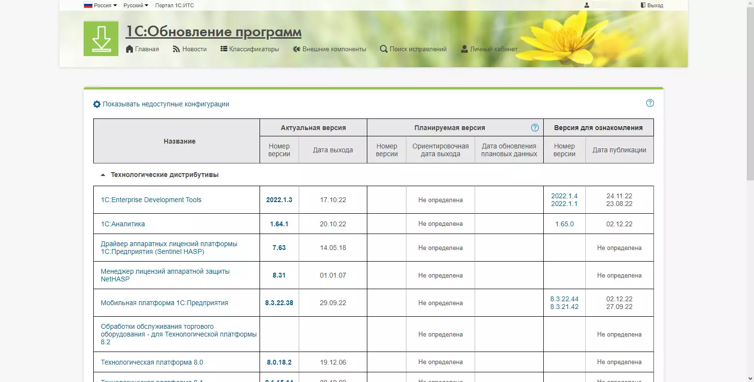Go to the Главная menu item
Image resolution: width=754 pixels, height=382 pixels.
click(x=143, y=49)
